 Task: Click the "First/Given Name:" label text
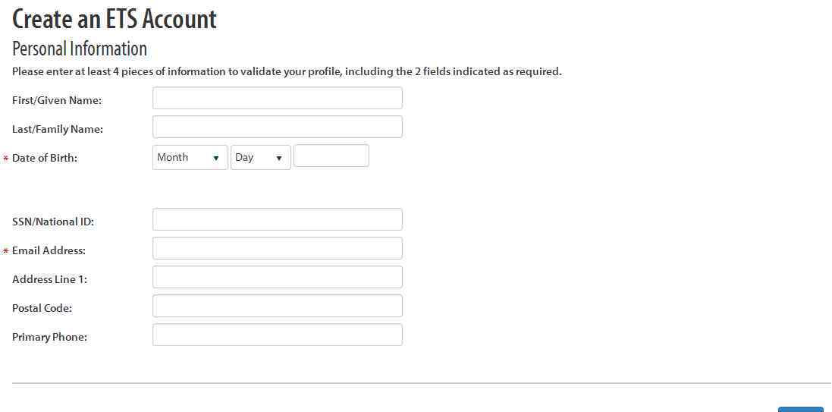57,100
